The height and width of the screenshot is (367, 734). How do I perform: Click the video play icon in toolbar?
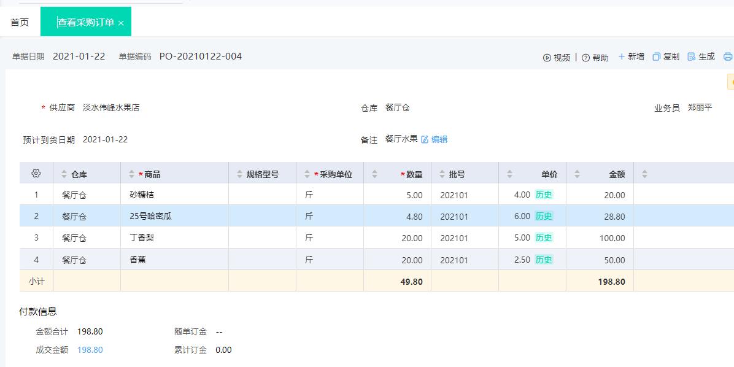(x=547, y=58)
